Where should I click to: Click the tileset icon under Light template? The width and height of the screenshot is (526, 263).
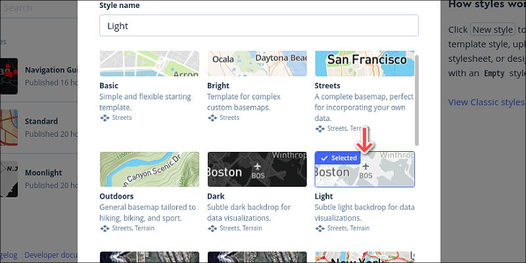click(x=320, y=229)
